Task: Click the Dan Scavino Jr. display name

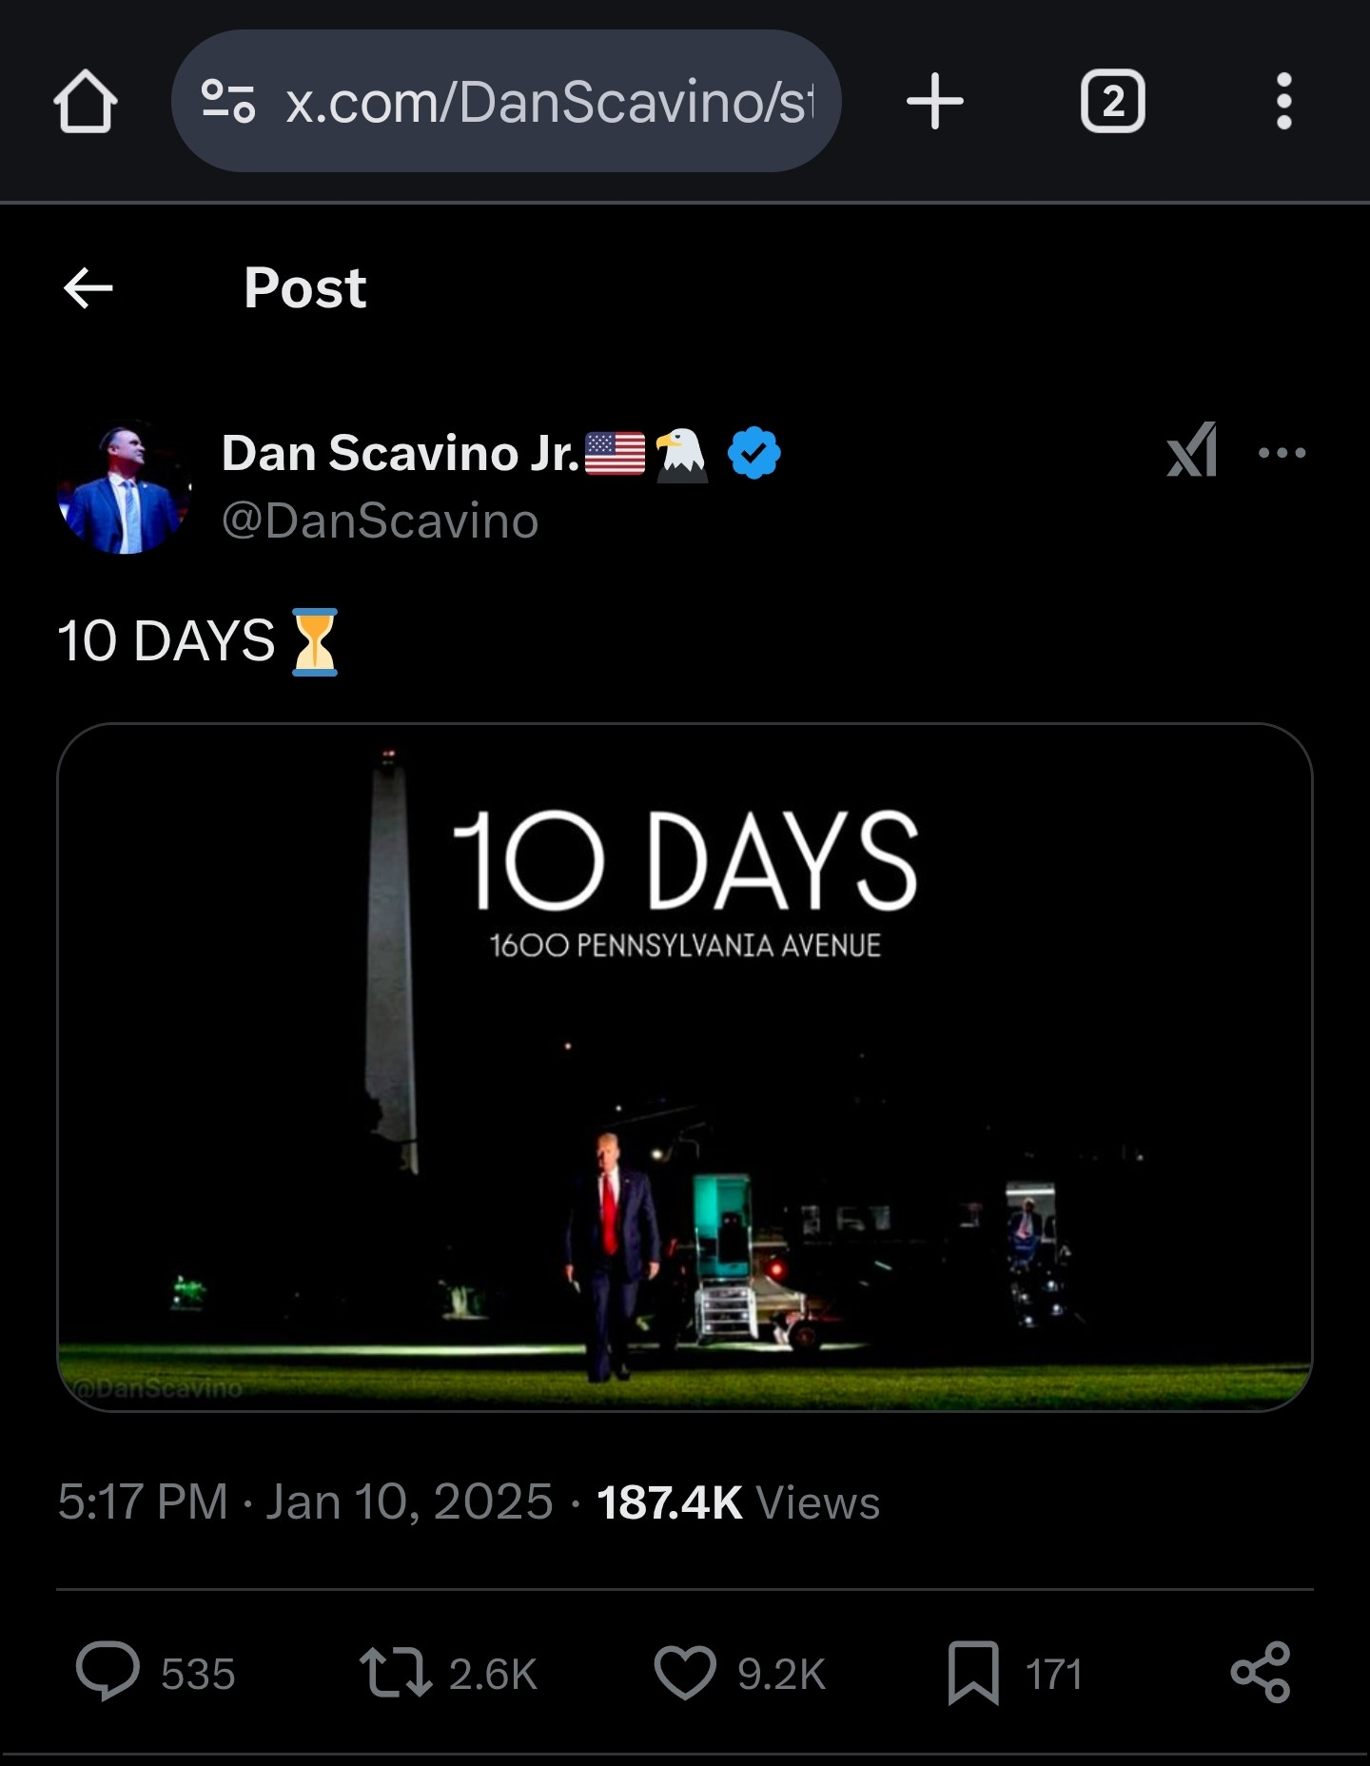Action: coord(400,453)
